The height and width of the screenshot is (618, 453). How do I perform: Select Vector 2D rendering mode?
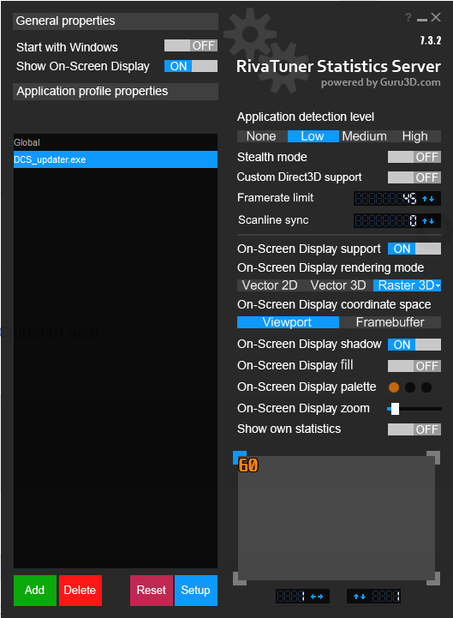[x=270, y=285]
